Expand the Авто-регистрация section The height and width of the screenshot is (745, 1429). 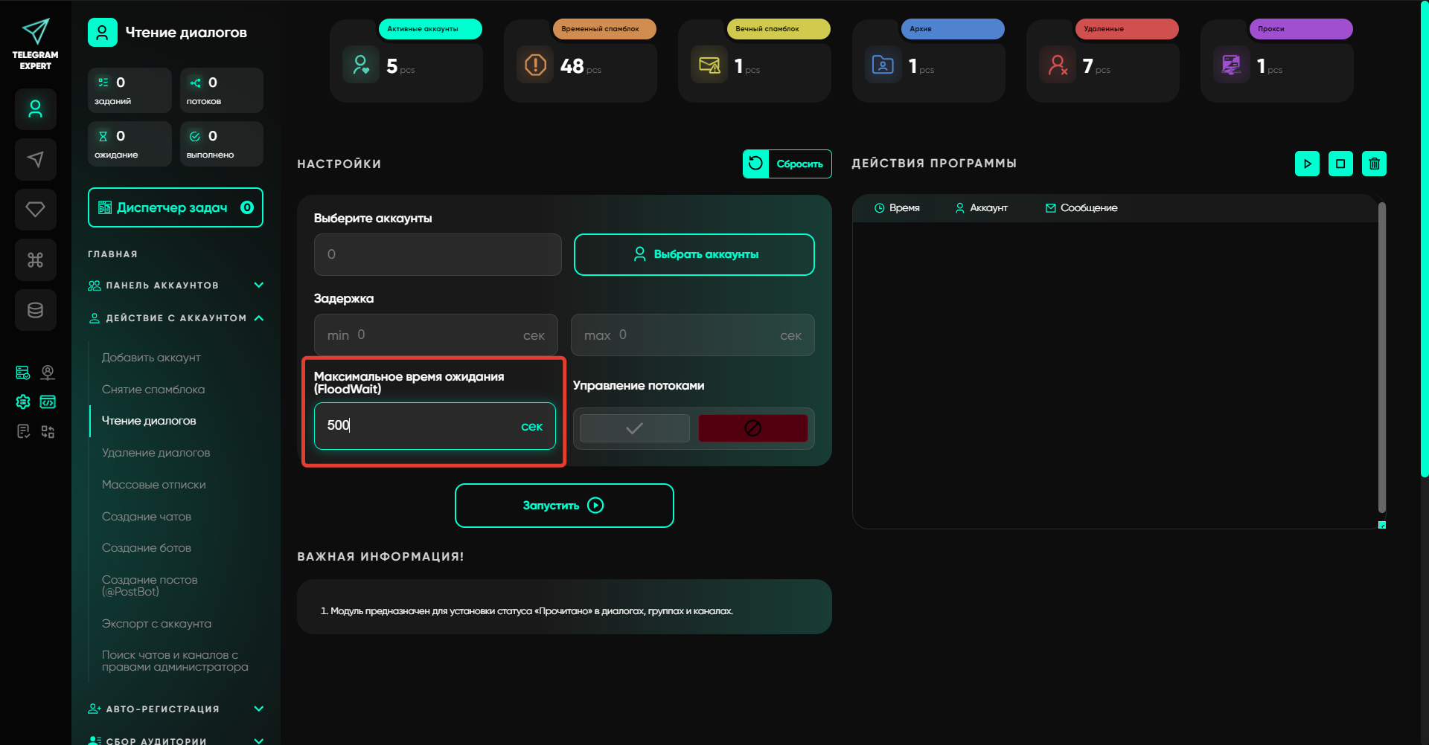tap(258, 709)
